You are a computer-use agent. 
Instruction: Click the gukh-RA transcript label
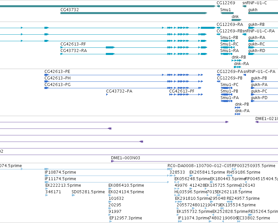tap(256, 38)
